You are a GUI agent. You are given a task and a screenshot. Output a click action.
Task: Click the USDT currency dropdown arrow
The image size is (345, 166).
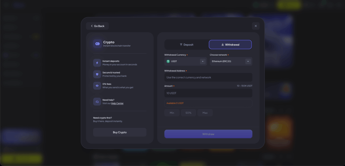[x=202, y=61]
